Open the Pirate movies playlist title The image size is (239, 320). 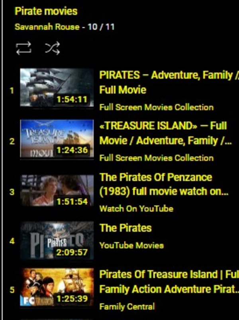tap(46, 11)
